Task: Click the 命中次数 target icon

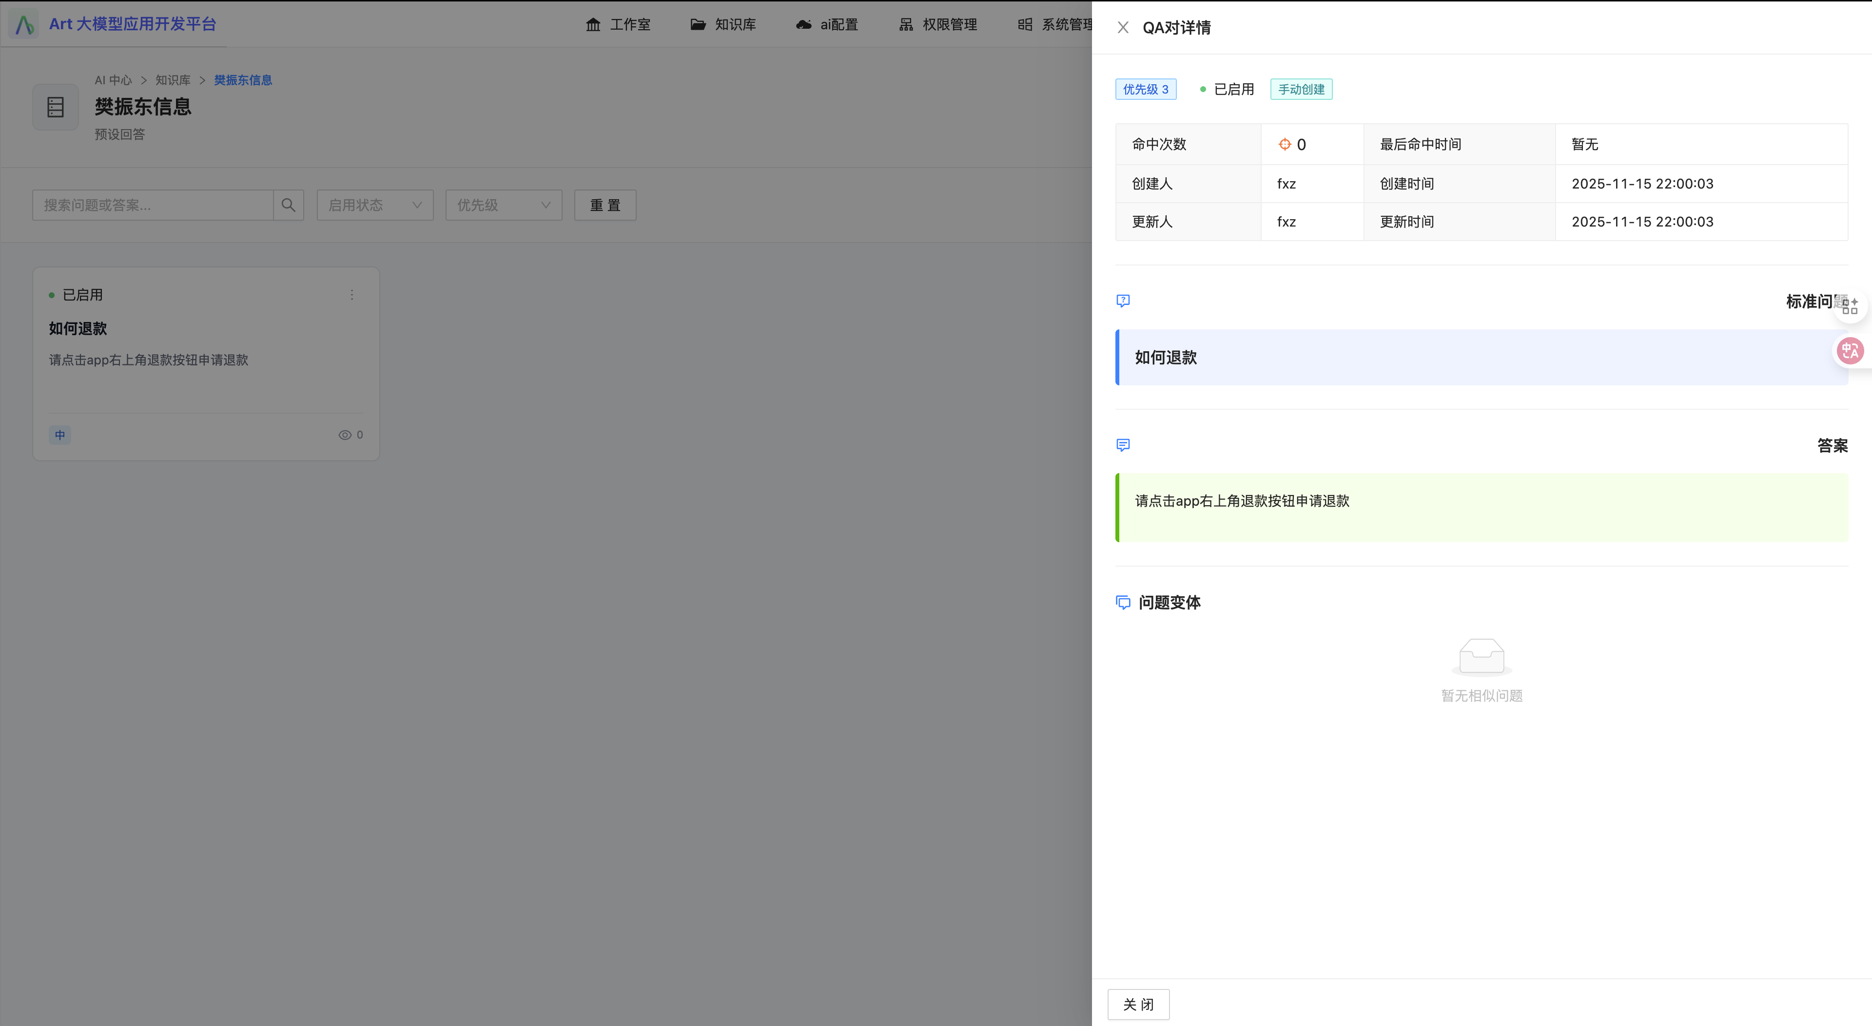Action: pos(1284,145)
